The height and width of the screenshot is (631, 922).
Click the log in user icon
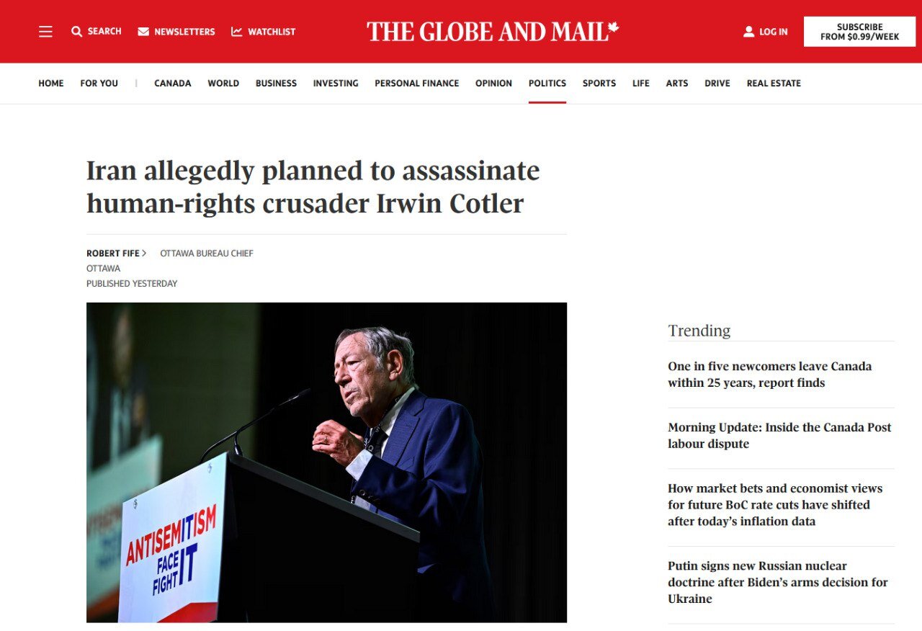748,32
